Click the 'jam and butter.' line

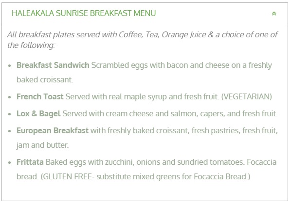(42, 145)
